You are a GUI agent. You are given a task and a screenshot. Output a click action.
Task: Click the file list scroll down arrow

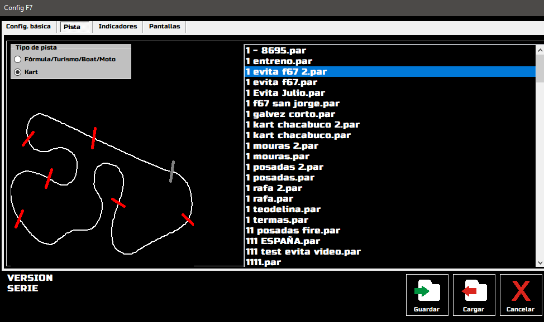[540, 263]
